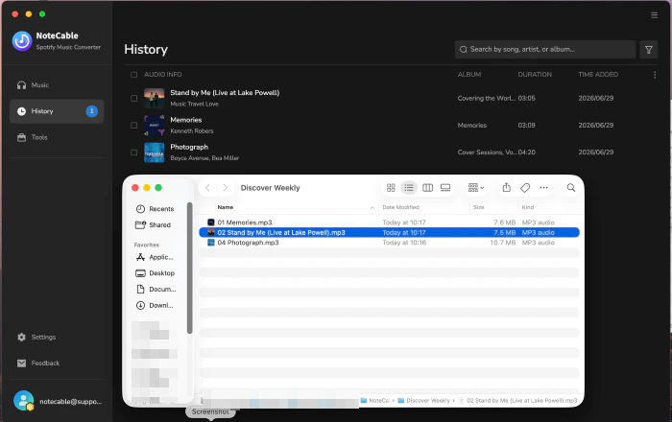Viewport: 672px width, 422px height.
Task: Switch Finder to list view
Action: [x=409, y=188]
